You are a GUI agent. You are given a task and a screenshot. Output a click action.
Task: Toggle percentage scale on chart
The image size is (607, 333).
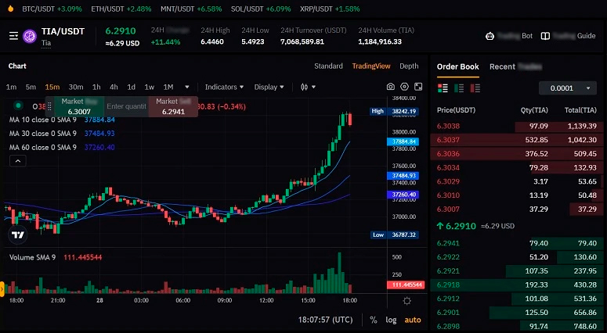pos(374,320)
